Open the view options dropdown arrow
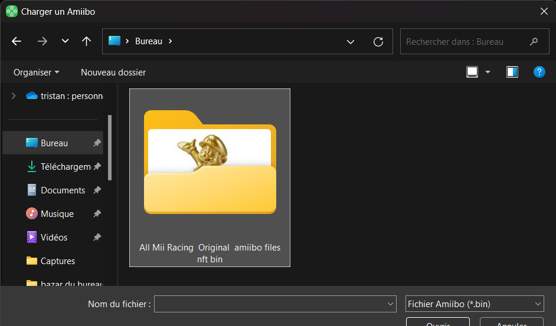Image resolution: width=556 pixels, height=326 pixels. point(488,72)
